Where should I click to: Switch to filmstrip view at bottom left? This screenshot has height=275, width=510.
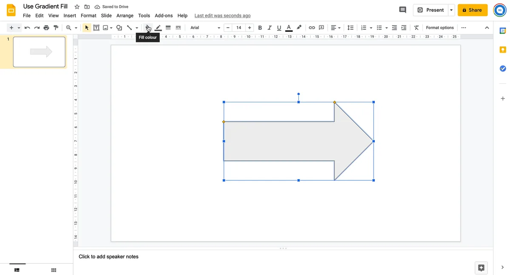coord(17,270)
